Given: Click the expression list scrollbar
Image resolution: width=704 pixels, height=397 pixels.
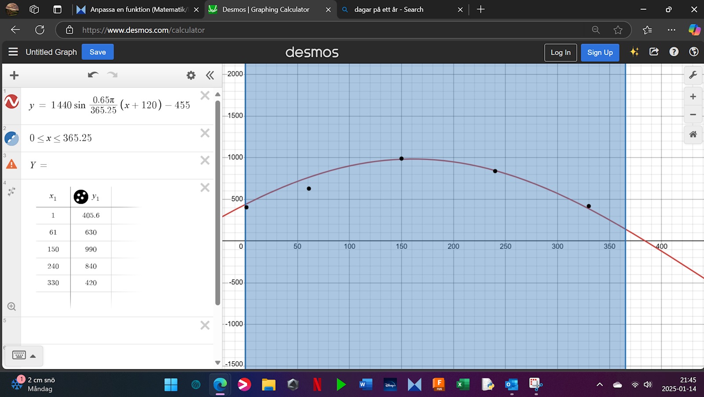Looking at the screenshot, I should tap(217, 202).
